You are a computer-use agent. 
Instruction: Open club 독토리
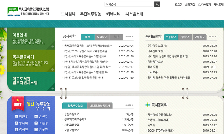pos(151,125)
